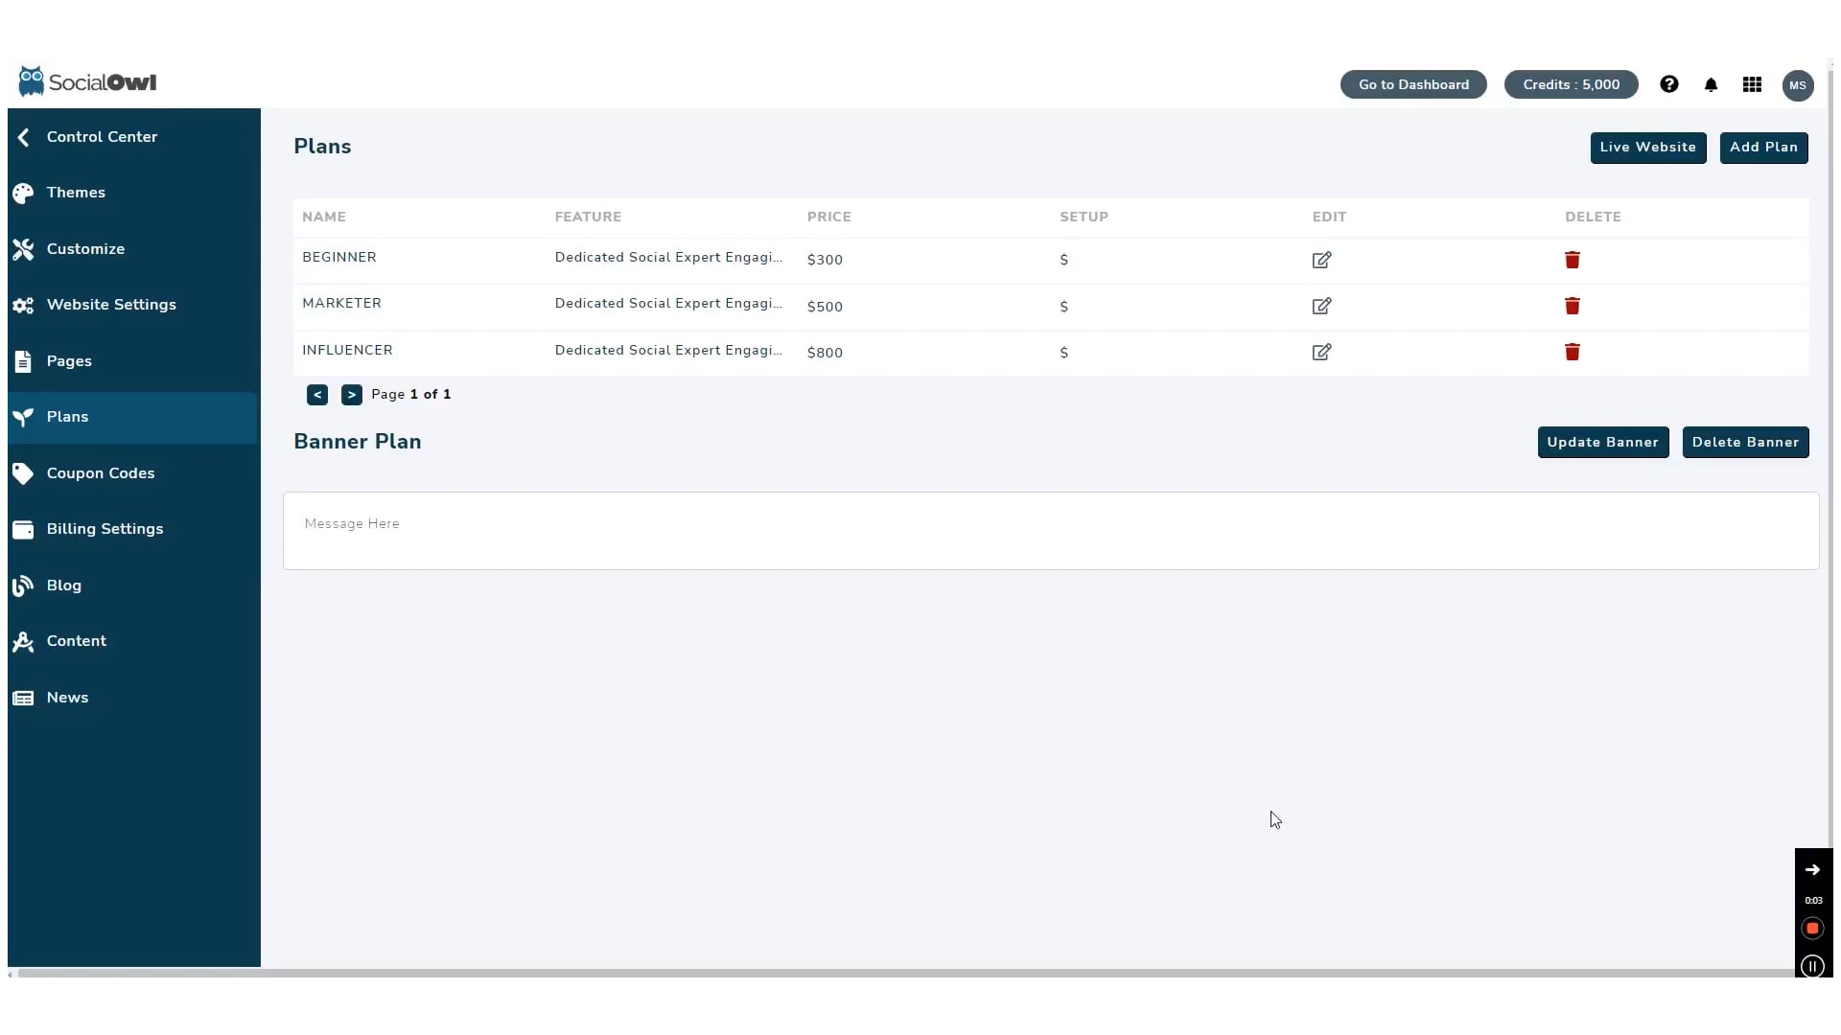
Task: Focus the banner Message Here field
Action: point(1051,531)
